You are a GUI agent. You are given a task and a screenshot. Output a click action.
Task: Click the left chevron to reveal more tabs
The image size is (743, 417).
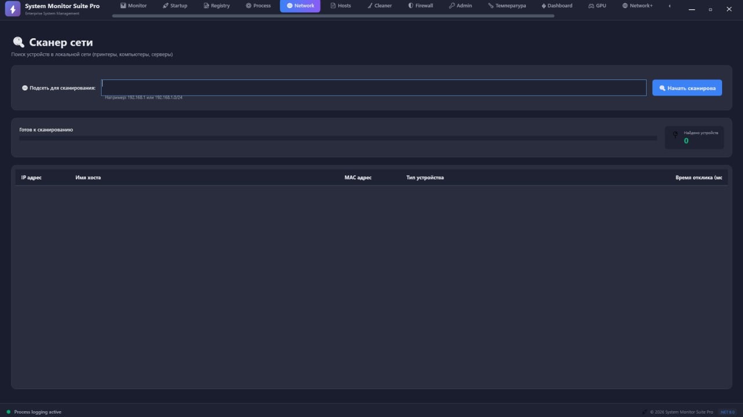pos(669,5)
